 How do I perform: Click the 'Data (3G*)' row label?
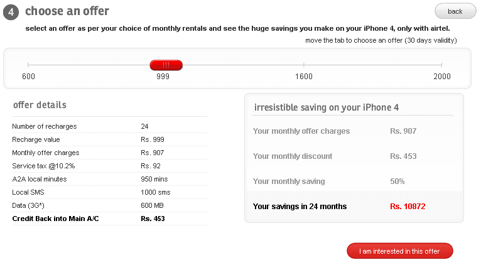[x=28, y=205]
